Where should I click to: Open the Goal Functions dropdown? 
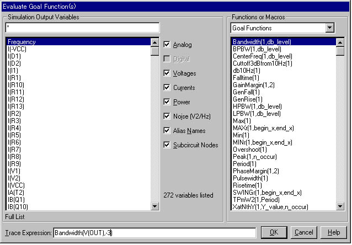pyautogui.click(x=329, y=28)
